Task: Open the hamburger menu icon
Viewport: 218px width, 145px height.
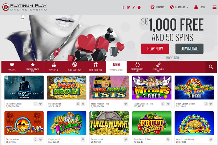Action: pos(214,7)
